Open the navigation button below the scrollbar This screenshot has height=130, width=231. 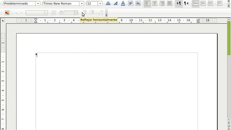228,126
